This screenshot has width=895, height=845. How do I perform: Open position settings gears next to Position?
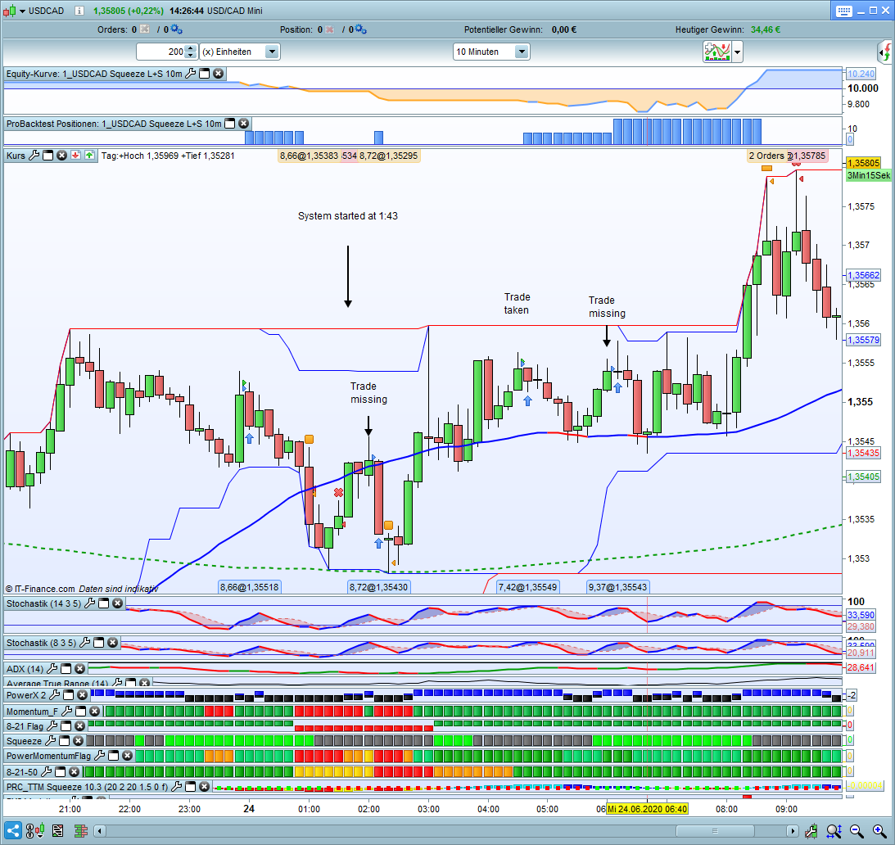(360, 29)
